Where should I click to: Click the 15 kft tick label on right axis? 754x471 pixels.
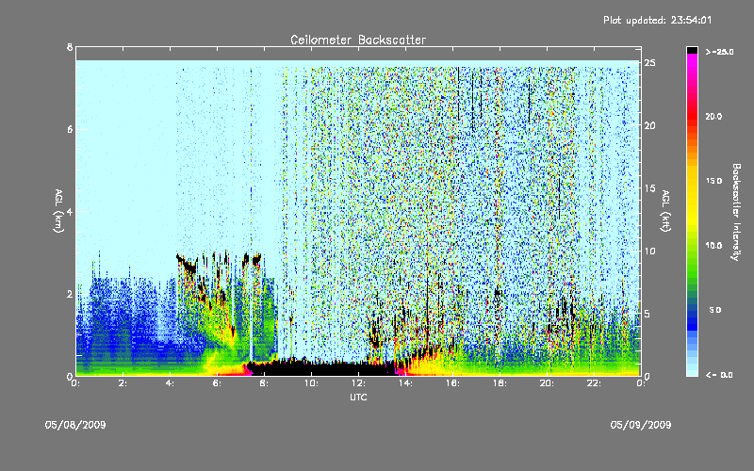pos(649,187)
